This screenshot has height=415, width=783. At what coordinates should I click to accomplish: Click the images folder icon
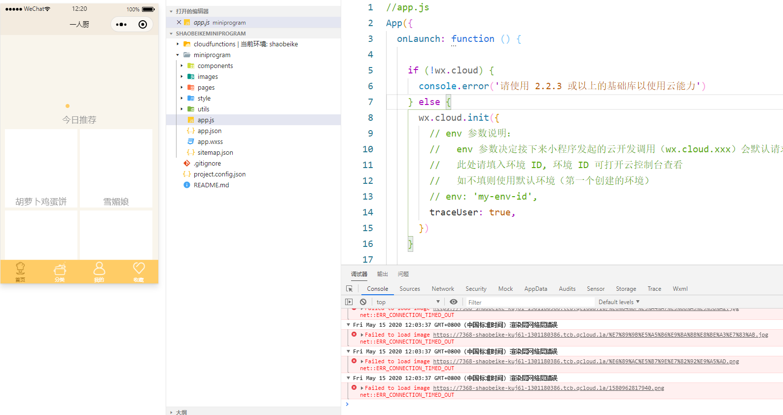pyautogui.click(x=191, y=76)
